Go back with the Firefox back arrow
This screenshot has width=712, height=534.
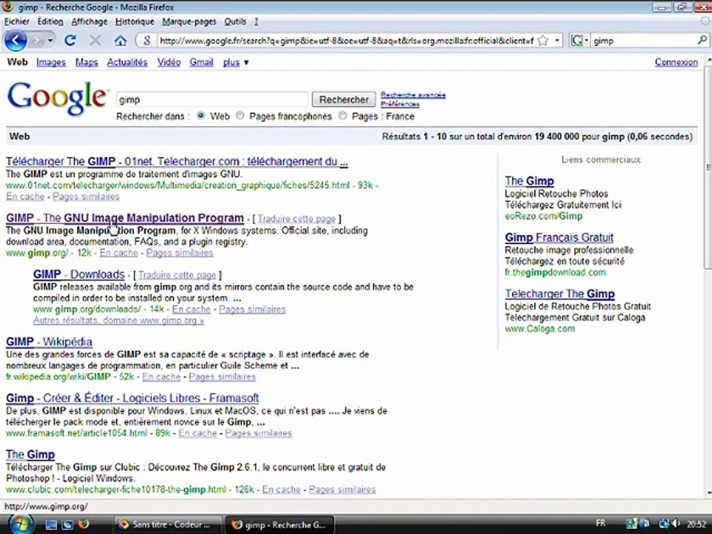(x=16, y=41)
